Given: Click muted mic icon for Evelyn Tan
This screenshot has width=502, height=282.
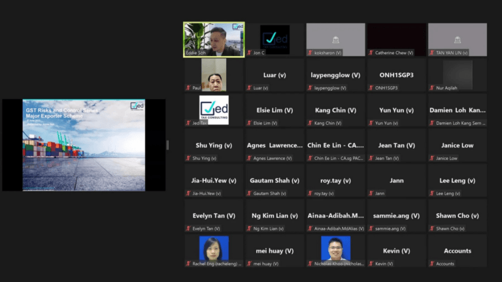Looking at the screenshot, I should pos(188,228).
